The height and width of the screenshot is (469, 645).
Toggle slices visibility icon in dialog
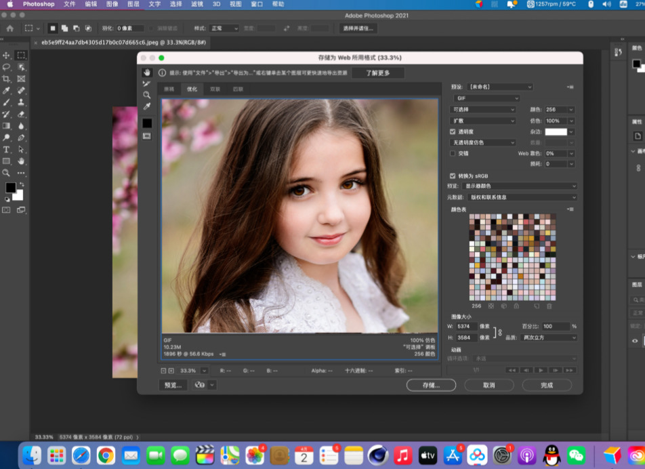tap(146, 136)
